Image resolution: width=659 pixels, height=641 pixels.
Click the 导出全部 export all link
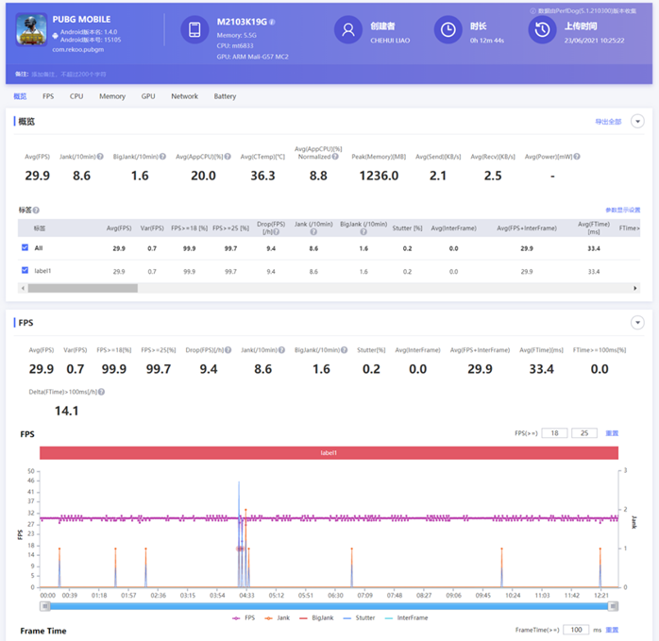[x=608, y=122]
